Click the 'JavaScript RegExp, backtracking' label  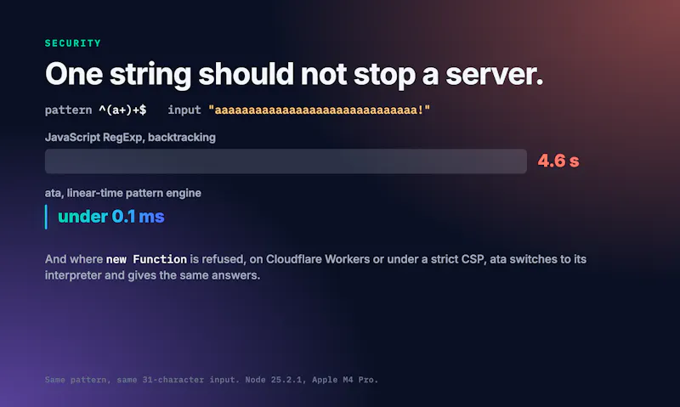tap(130, 138)
